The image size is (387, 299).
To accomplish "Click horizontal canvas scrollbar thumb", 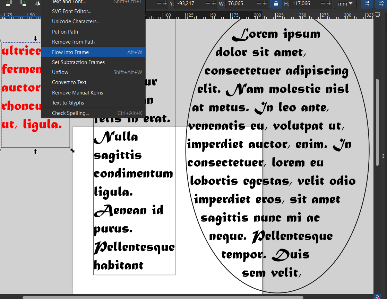I will [163, 298].
